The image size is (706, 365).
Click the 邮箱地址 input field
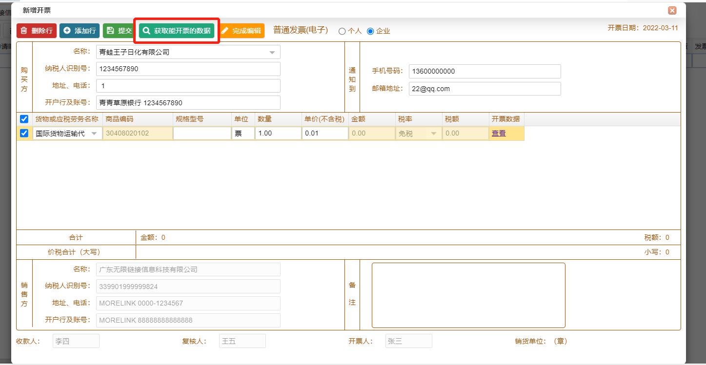pos(484,89)
